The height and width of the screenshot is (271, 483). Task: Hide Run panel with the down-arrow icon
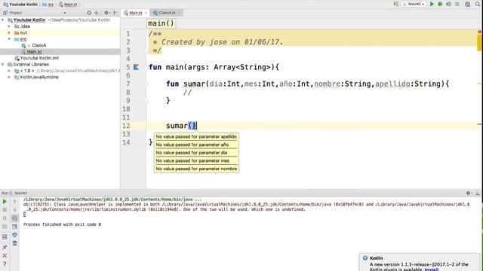click(x=478, y=193)
